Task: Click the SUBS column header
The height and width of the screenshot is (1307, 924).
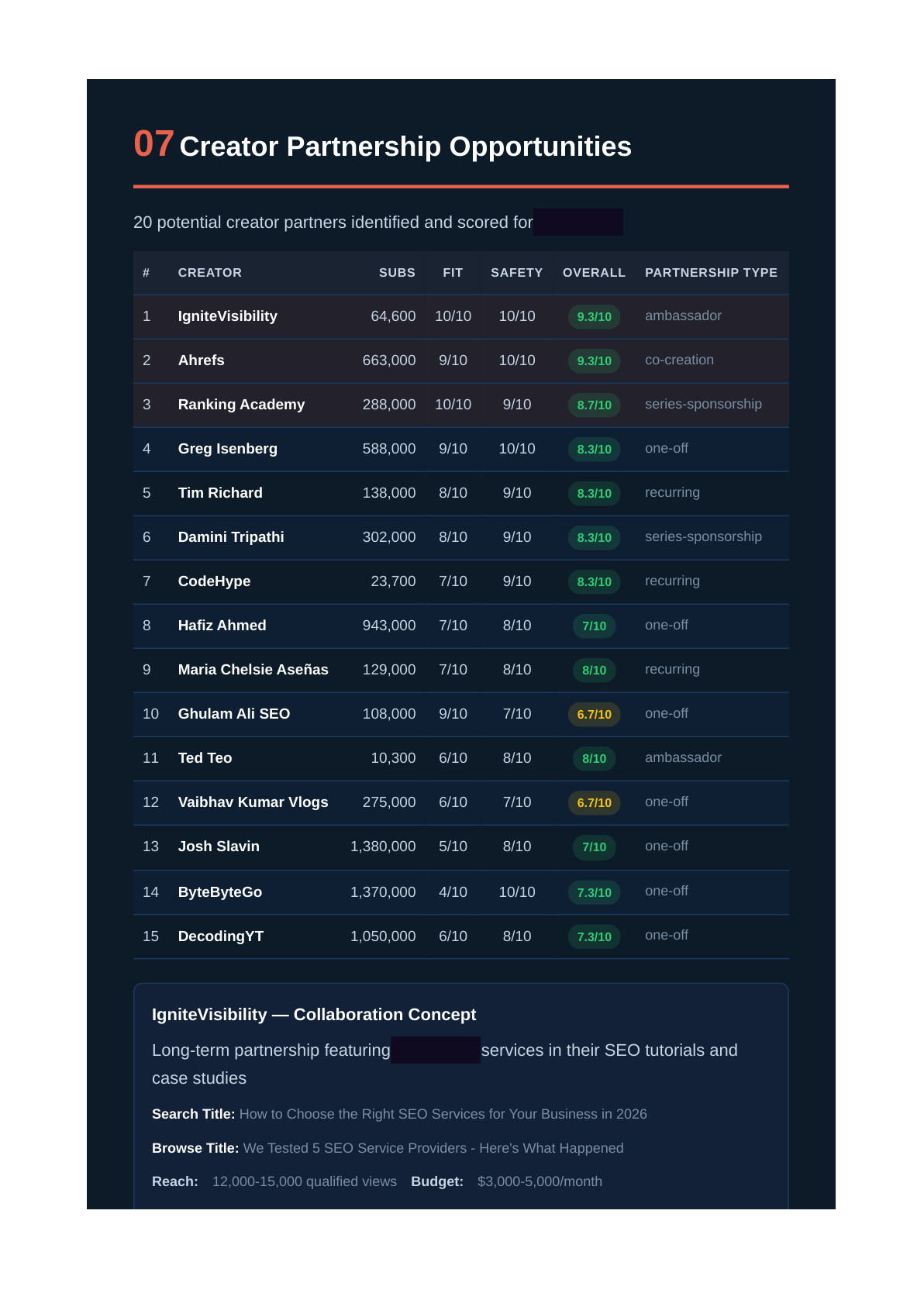Action: [x=397, y=273]
